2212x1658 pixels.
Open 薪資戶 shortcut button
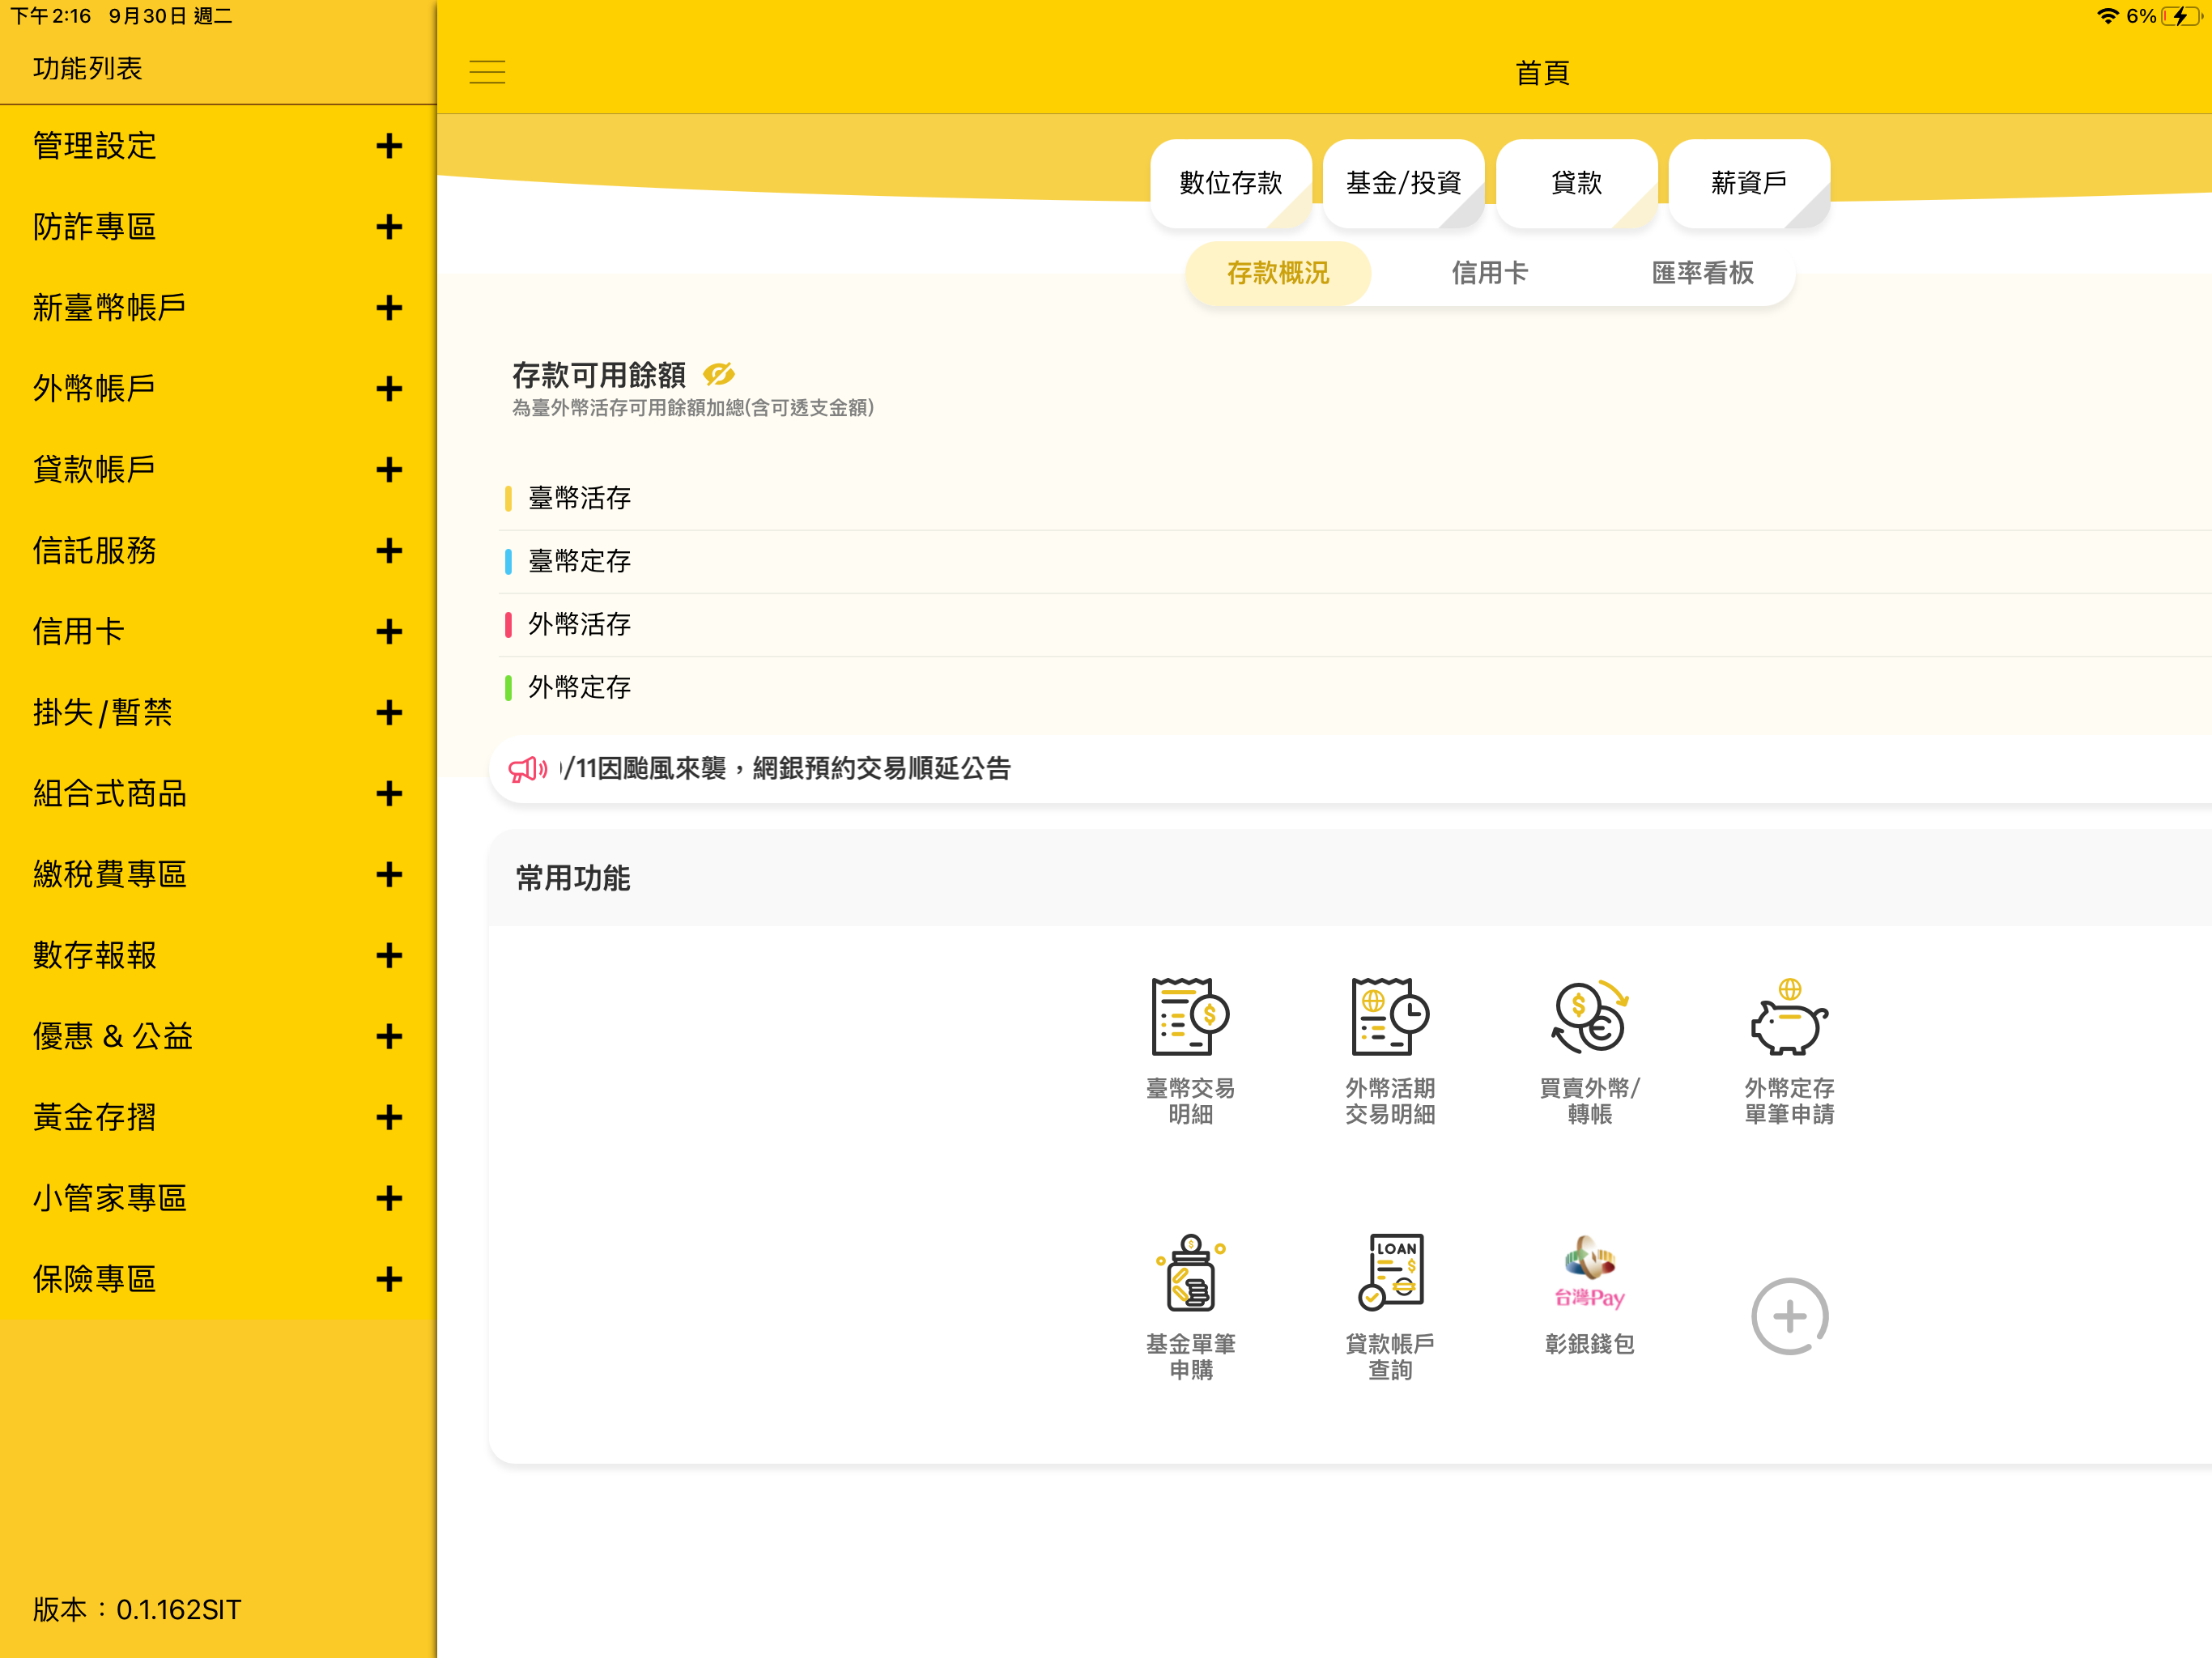[x=1749, y=183]
